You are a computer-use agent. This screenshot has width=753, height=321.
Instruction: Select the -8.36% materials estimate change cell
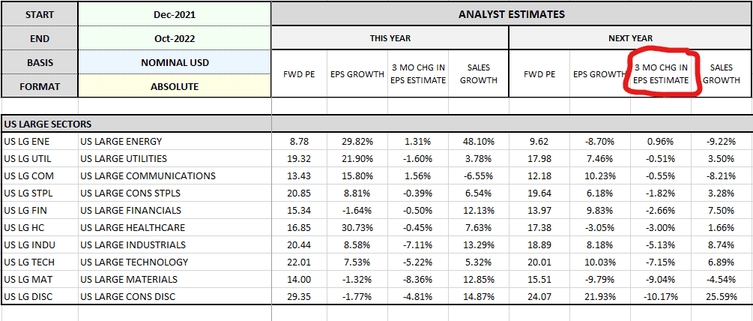(x=417, y=279)
